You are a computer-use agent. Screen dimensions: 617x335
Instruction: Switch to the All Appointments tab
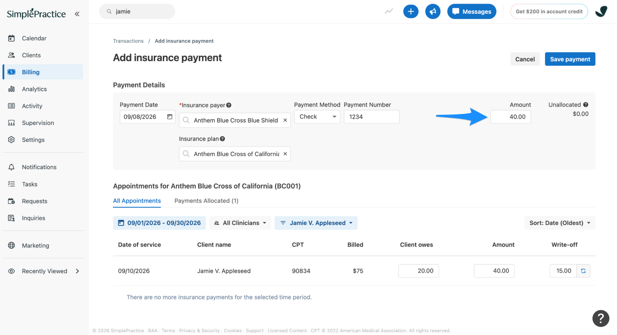click(137, 201)
